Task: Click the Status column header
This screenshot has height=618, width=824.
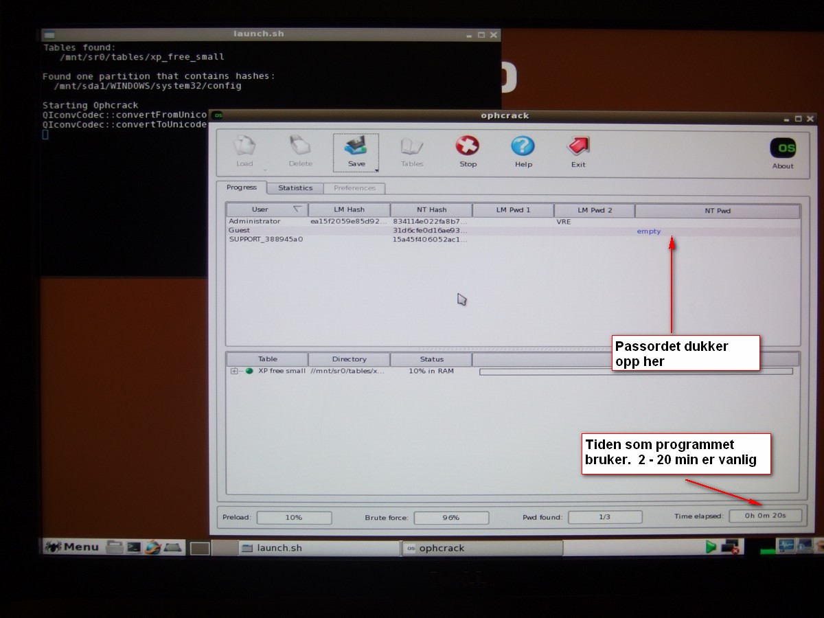Action: (431, 359)
